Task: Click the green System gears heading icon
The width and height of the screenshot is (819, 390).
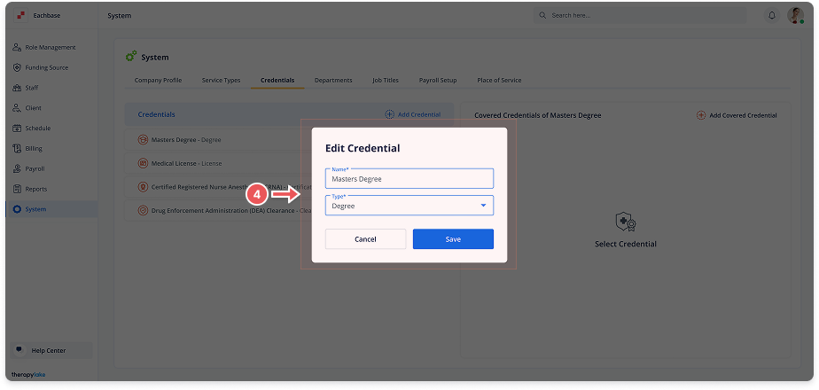Action: (x=131, y=57)
